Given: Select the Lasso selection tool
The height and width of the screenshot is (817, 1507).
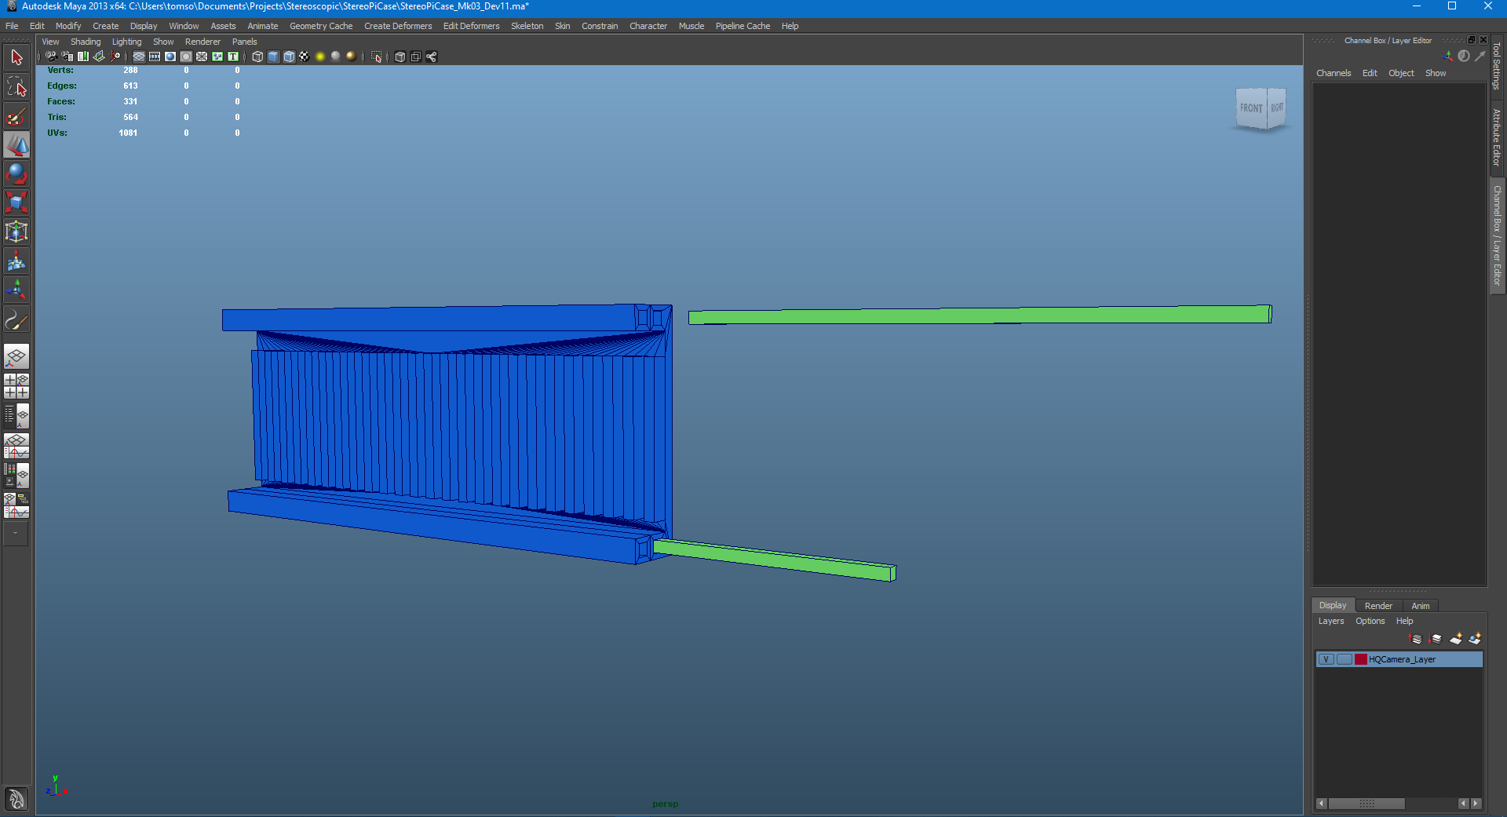Looking at the screenshot, I should (x=16, y=87).
